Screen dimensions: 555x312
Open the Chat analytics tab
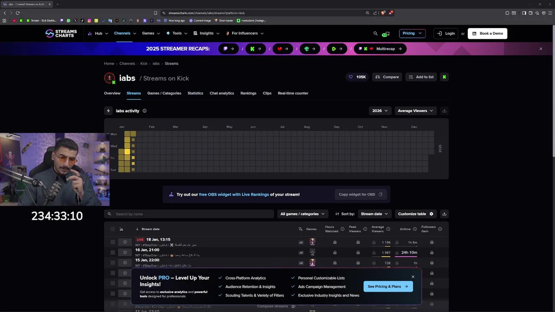click(x=222, y=93)
